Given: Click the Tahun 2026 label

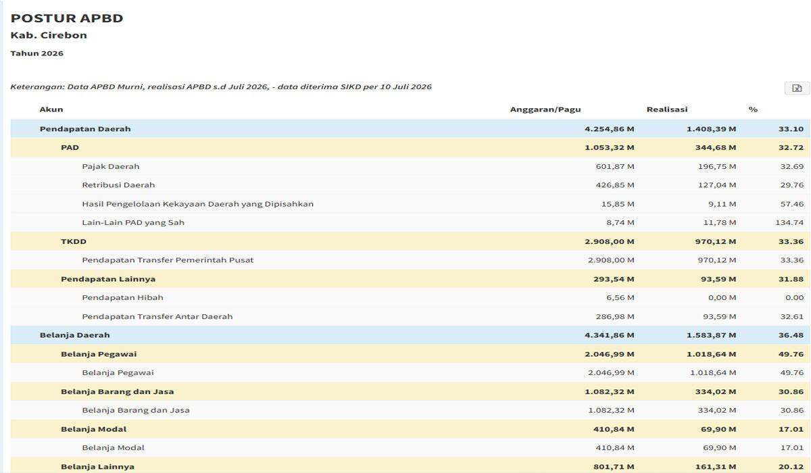Looking at the screenshot, I should (37, 53).
